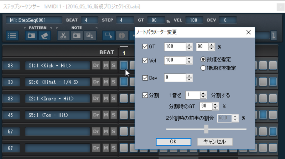Select the range selection tool icon
This screenshot has height=159, width=285.
coord(109,35)
